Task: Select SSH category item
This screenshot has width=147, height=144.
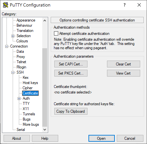Action: 20,72
